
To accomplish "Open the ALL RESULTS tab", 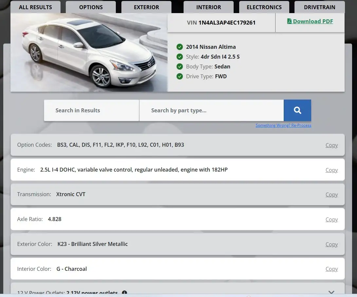I will pyautogui.click(x=35, y=7).
